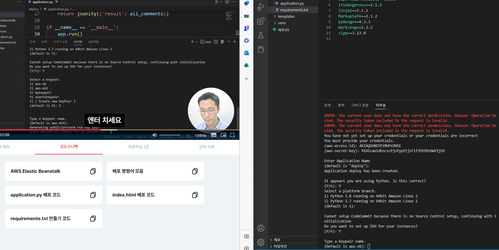The height and width of the screenshot is (250, 499).
Task: Copy the index.html 배포 코드 snippet
Action: pos(195,195)
